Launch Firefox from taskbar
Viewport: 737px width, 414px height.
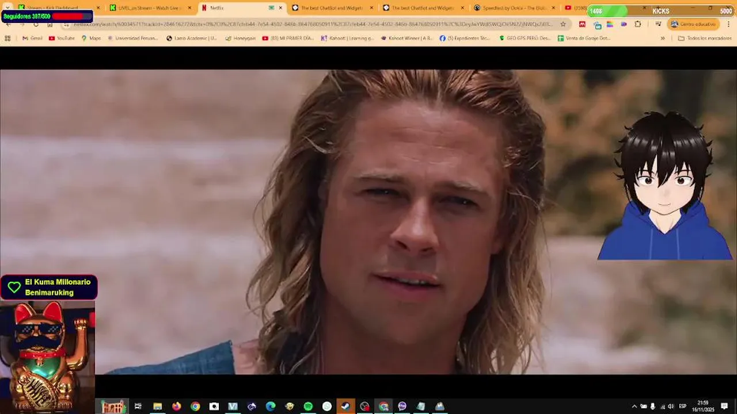coord(176,406)
